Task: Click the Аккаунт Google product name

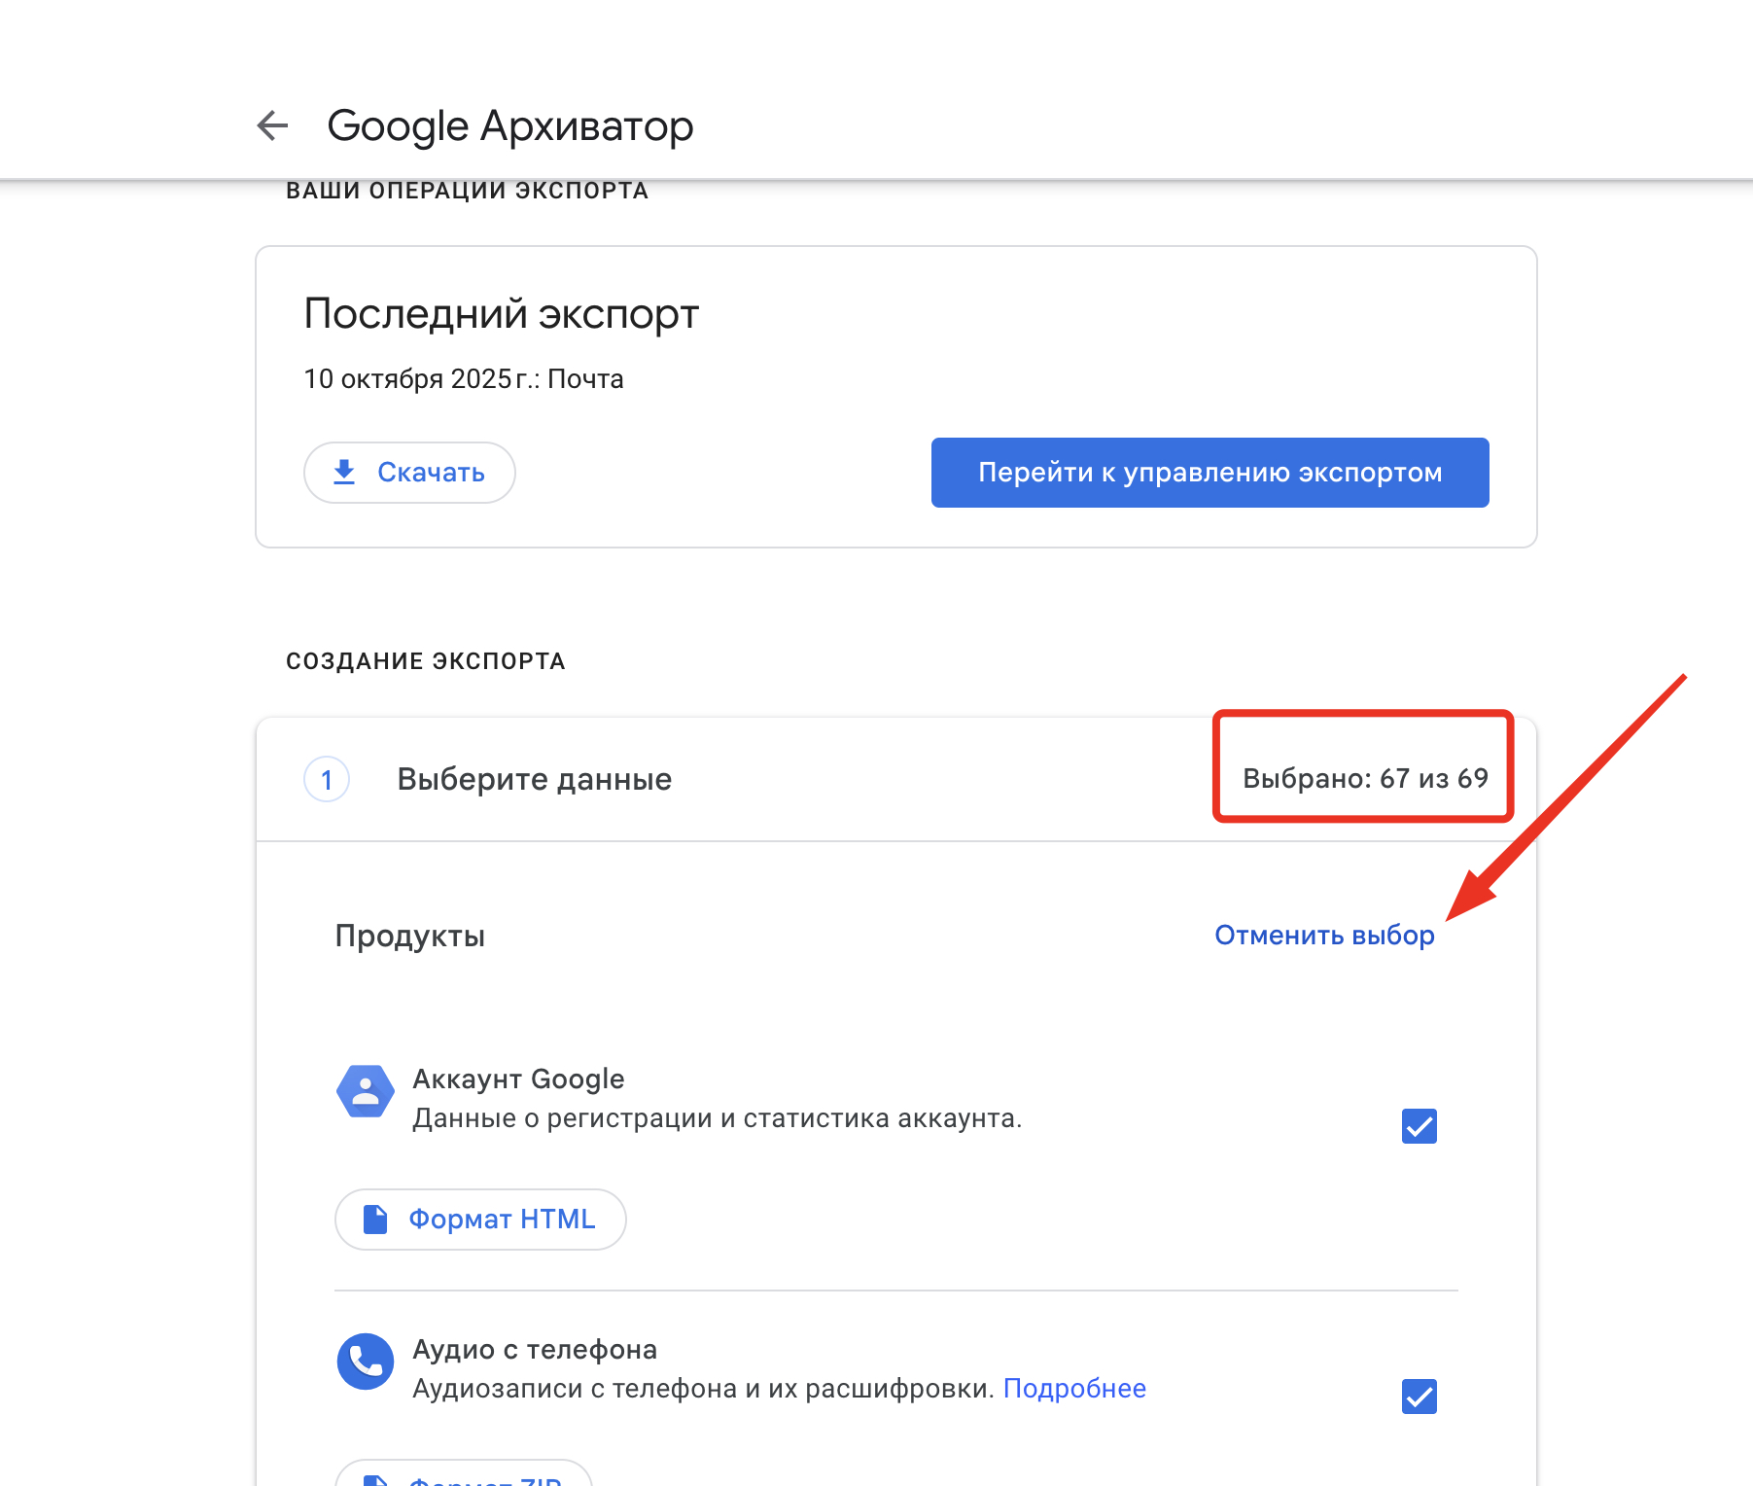Action: tap(518, 1079)
